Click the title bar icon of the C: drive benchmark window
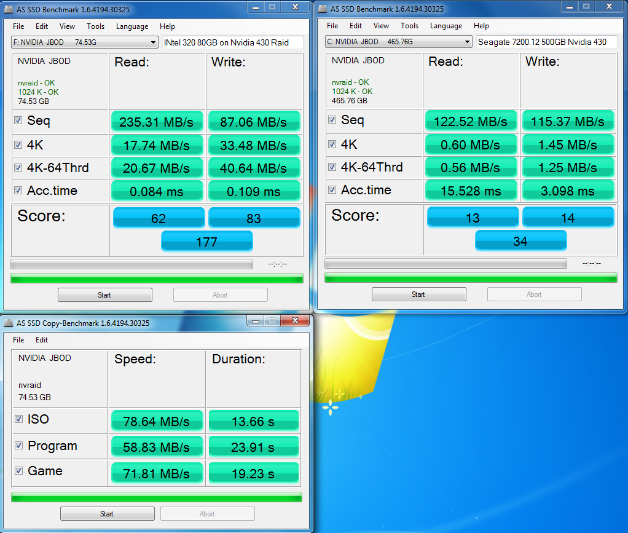The image size is (628, 533). (x=323, y=9)
